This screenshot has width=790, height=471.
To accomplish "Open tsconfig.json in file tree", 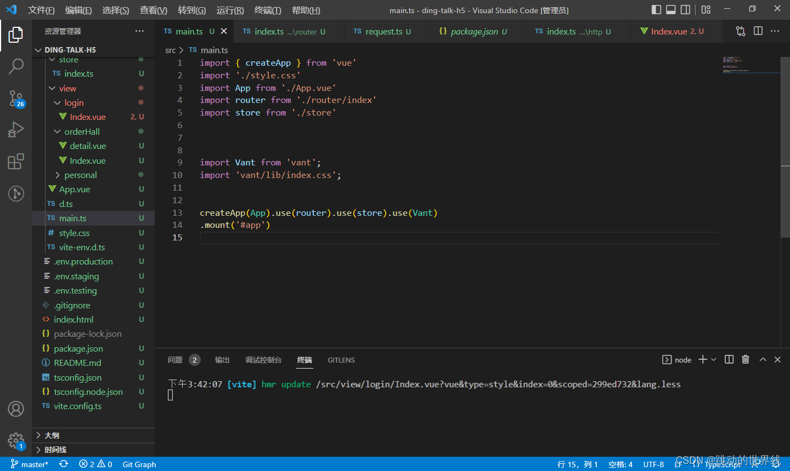I will (93, 377).
